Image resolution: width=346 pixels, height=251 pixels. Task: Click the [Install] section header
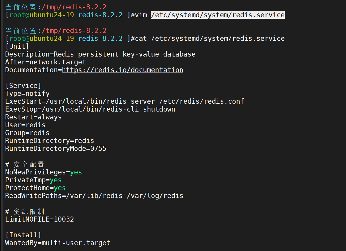pos(23,235)
